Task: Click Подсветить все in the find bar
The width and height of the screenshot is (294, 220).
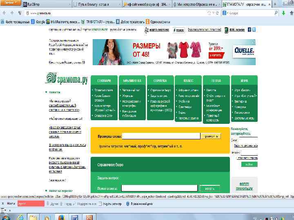Action: click(85, 204)
